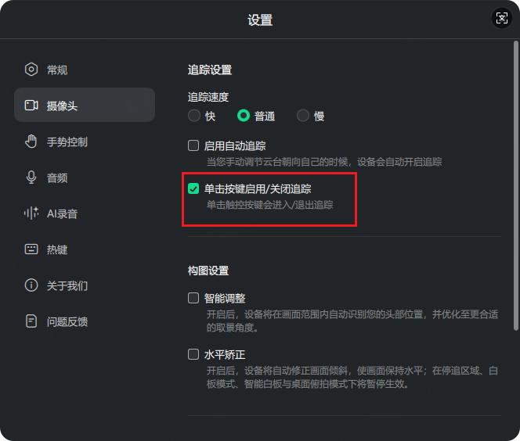Turn on the 水平矫正 checkbox
The width and height of the screenshot is (520, 441).
[193, 354]
